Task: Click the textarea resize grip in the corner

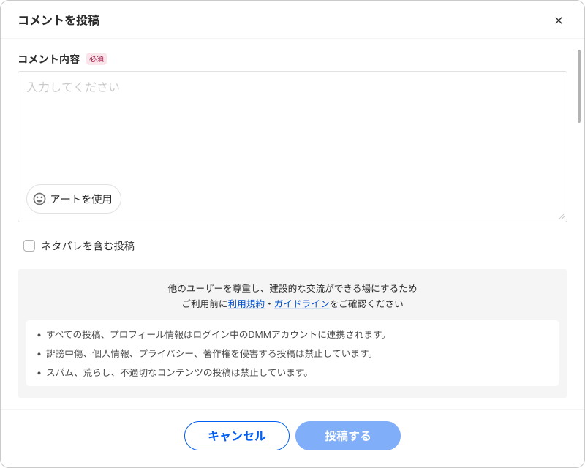Action: (x=562, y=216)
